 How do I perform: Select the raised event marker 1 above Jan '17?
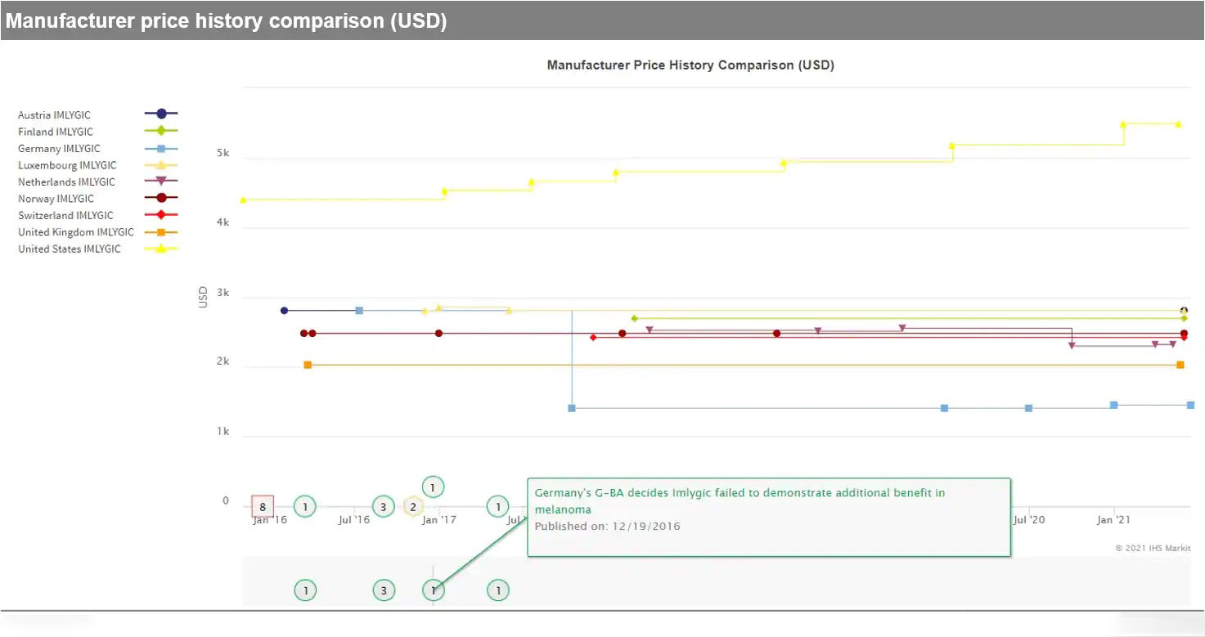433,487
